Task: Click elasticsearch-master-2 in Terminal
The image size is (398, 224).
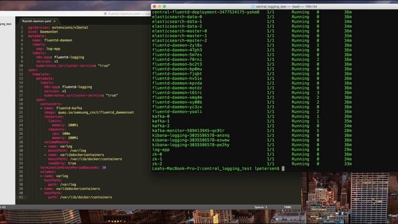Action: [180, 40]
